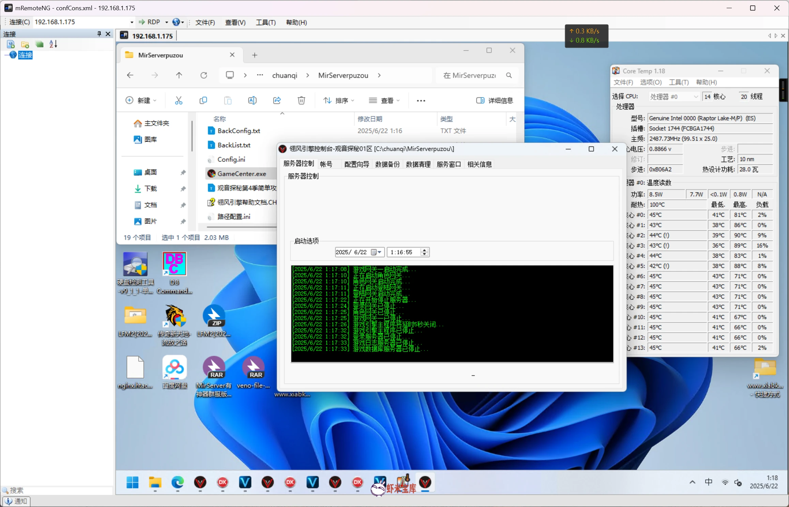The width and height of the screenshot is (789, 507).
Task: Click the delete trash icon in Explorer
Action: (301, 101)
